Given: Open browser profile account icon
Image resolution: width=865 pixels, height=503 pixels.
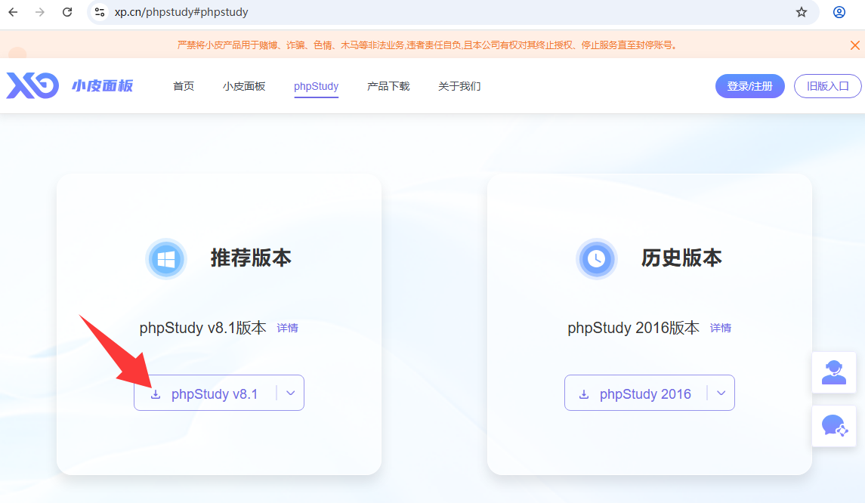Looking at the screenshot, I should pos(839,12).
